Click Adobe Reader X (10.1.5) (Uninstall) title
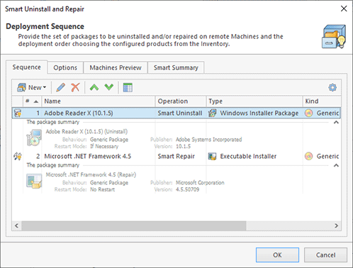This screenshot has height=268, width=353. point(86,131)
